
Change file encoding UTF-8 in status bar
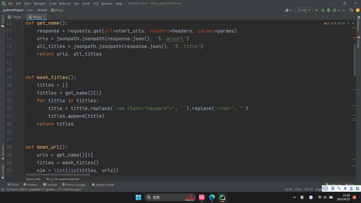pyautogui.click(x=309, y=189)
